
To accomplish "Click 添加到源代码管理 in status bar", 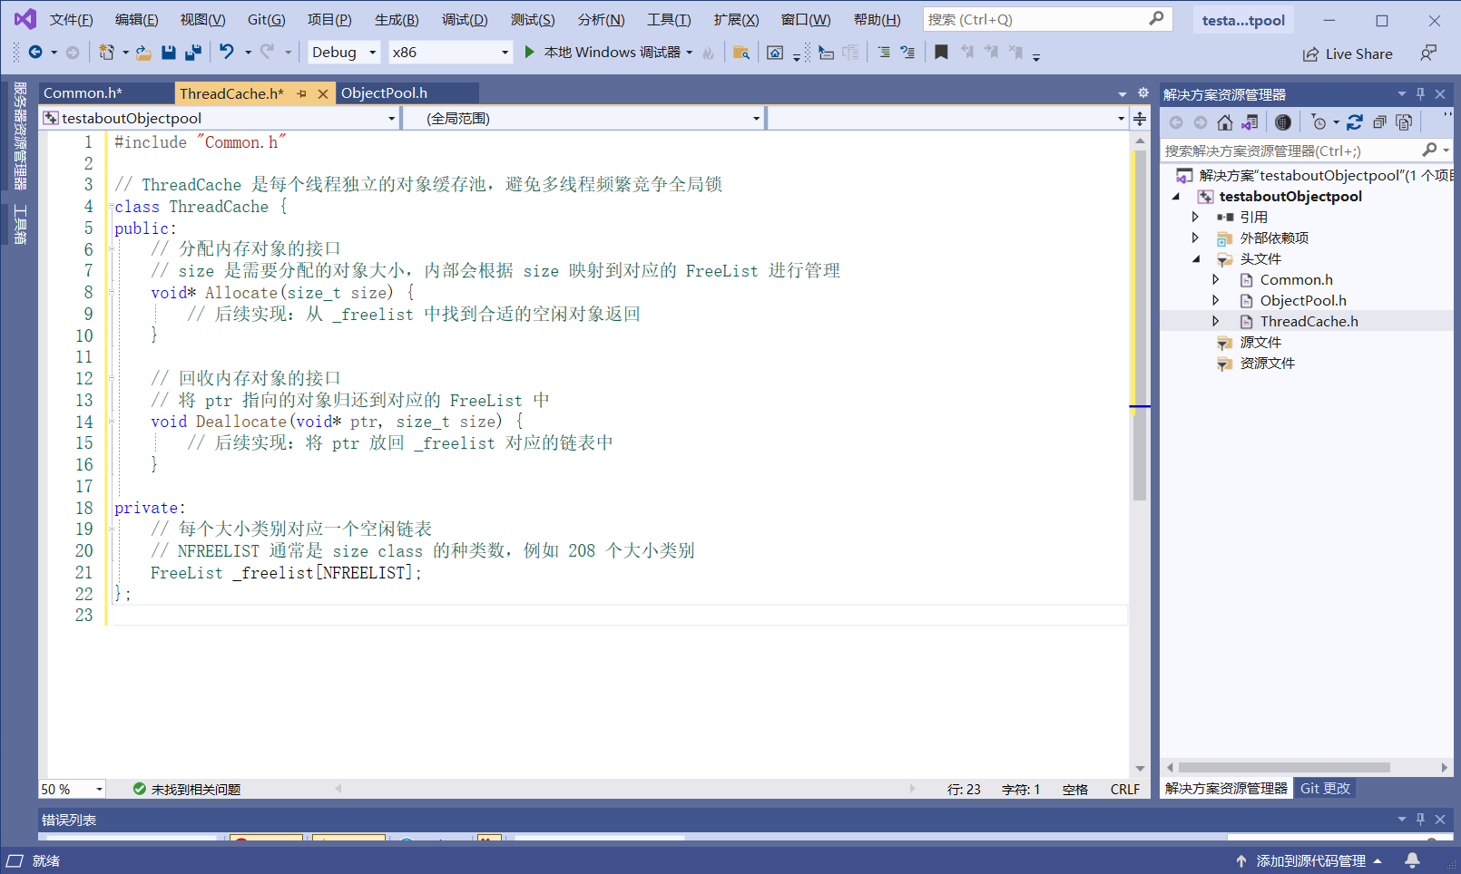I will [1309, 861].
